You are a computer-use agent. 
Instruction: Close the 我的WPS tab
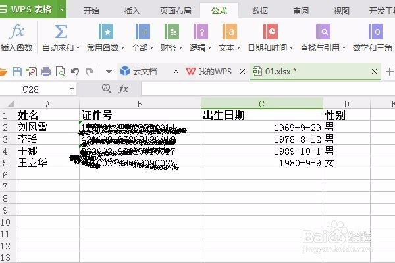(x=242, y=72)
